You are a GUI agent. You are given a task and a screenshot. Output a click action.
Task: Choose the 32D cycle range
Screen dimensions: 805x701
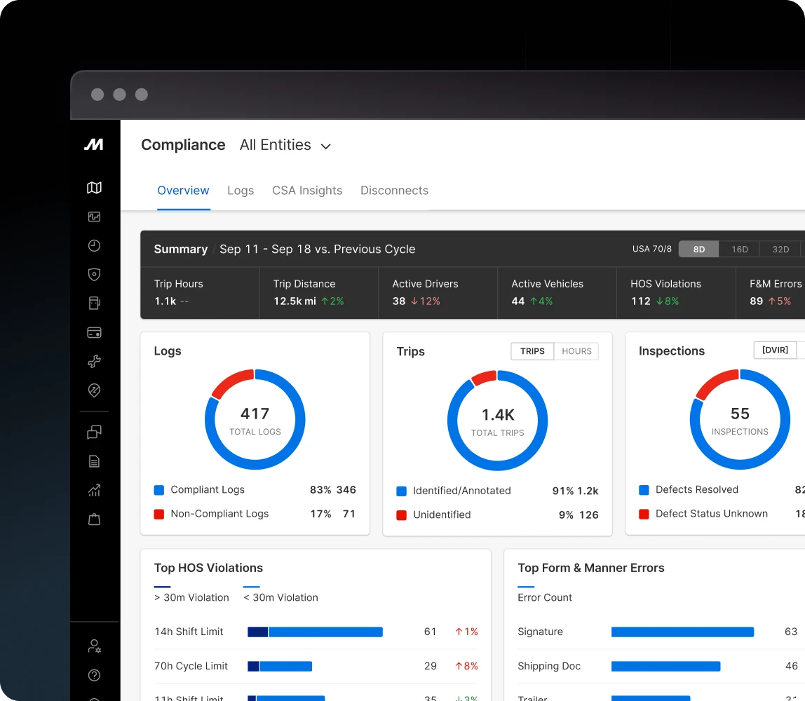pyautogui.click(x=780, y=249)
